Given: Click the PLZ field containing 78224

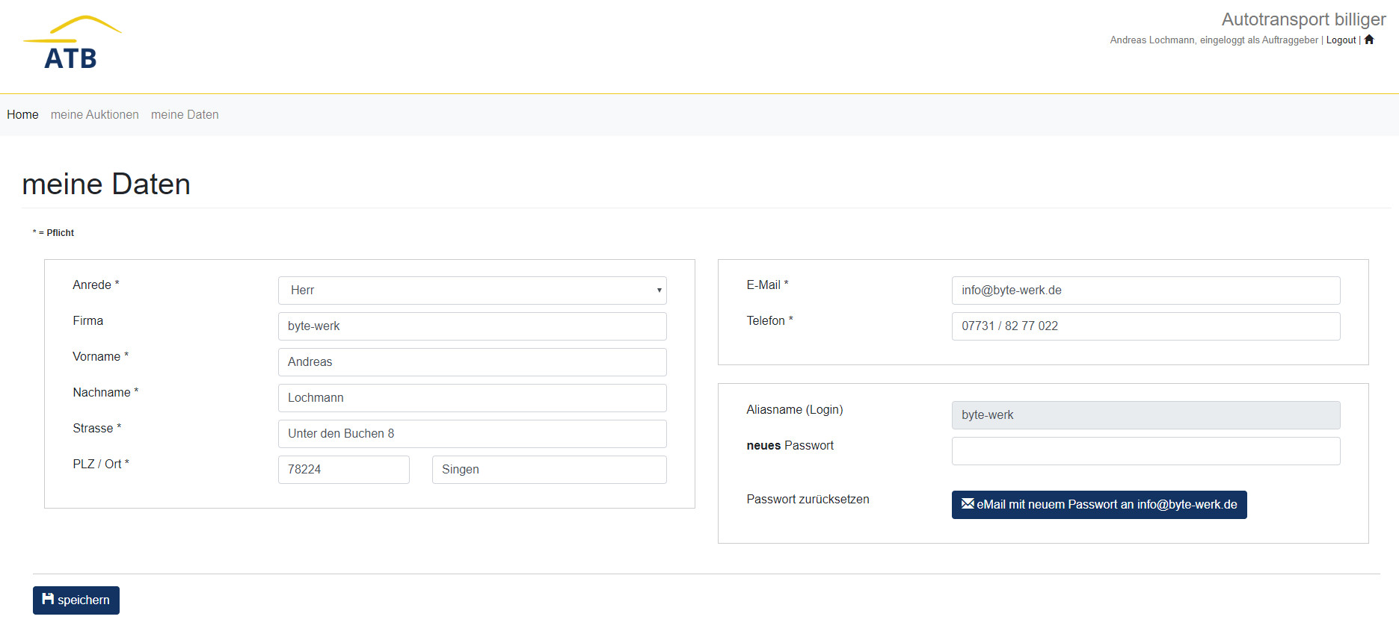Looking at the screenshot, I should tap(343, 470).
